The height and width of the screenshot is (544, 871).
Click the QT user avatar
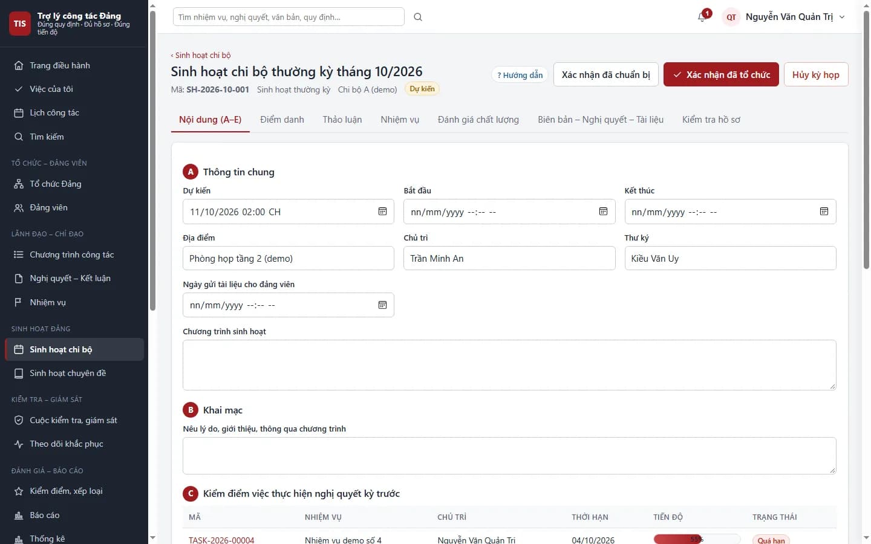tap(731, 17)
